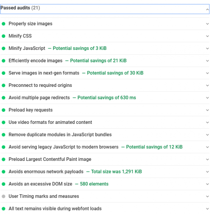
Task: Expand Remove duplicate modules row chevron
Action: pyautogui.click(x=207, y=135)
